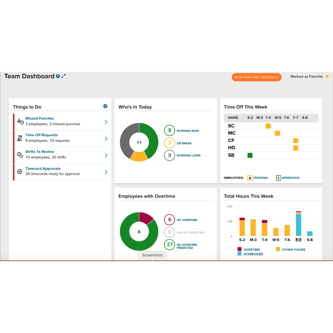Viewport: 333px width, 333px height.
Task: Click the Marked as Favorite star
Action: (327, 77)
